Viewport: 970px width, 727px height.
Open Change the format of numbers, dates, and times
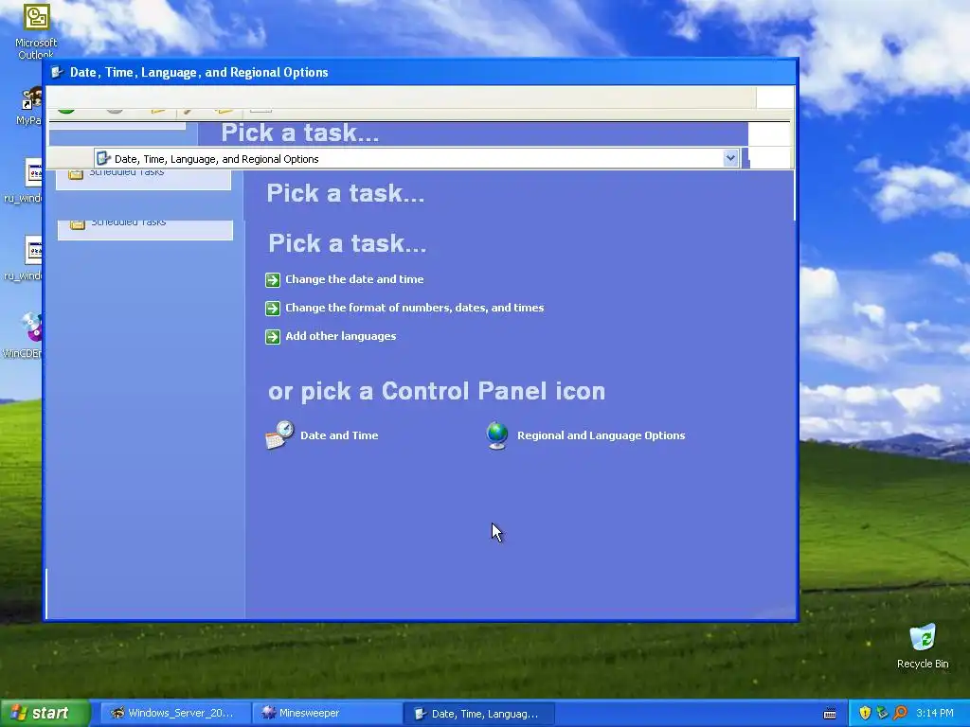[x=415, y=308]
